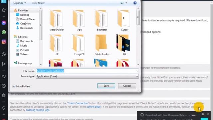
Task: Open Messenger in the Opera sidebar
Action: (4, 23)
